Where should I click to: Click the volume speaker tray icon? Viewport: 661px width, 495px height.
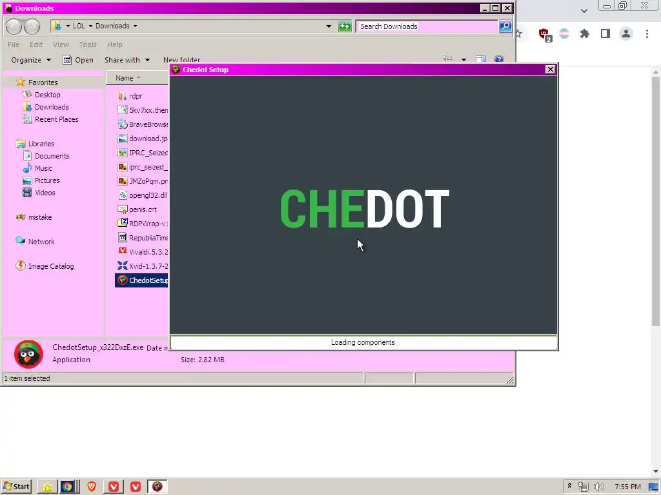point(598,487)
